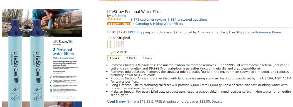
Task: Choose the 1 Pack style option
Action: point(114,58)
